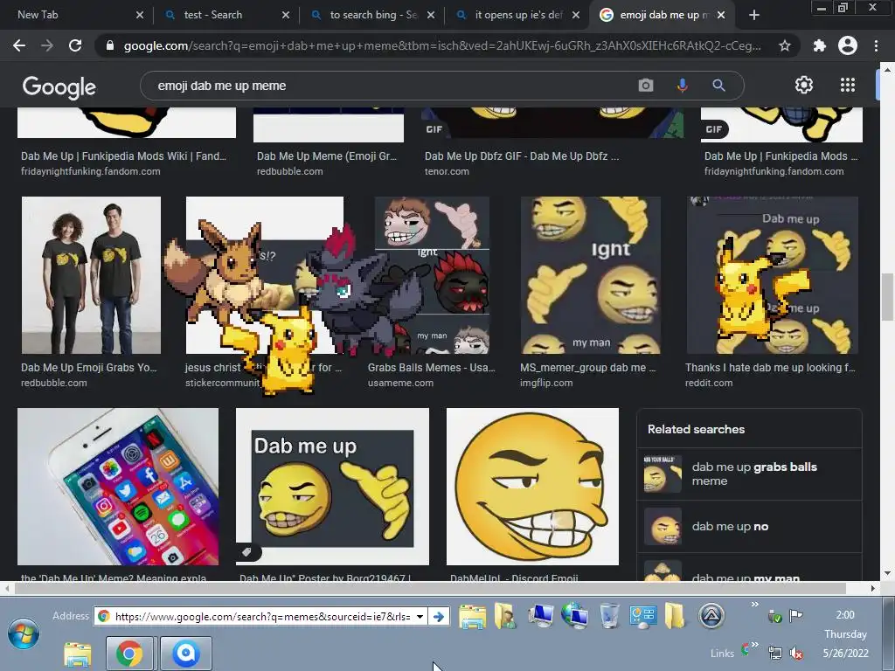895x671 pixels.
Task: Open the Chrome three-dot menu
Action: coord(876,45)
